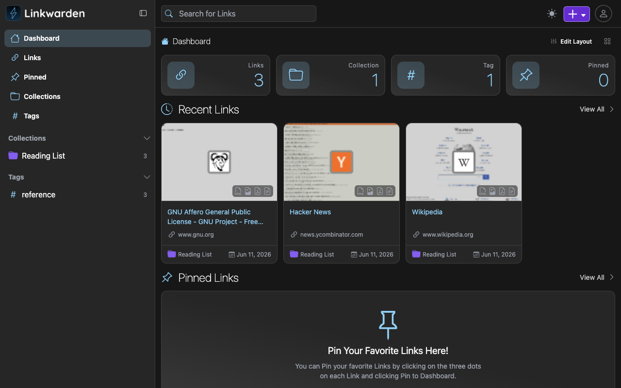Open the GNU link card thumbnail
The width and height of the screenshot is (621, 388).
pos(219,162)
